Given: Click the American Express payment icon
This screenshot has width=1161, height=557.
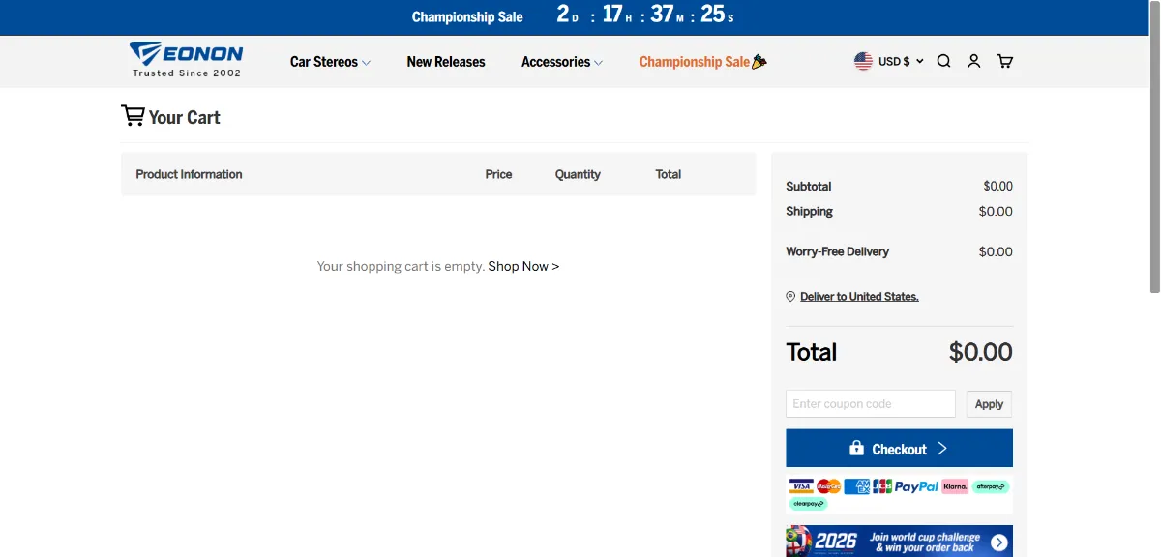Looking at the screenshot, I should [x=856, y=486].
